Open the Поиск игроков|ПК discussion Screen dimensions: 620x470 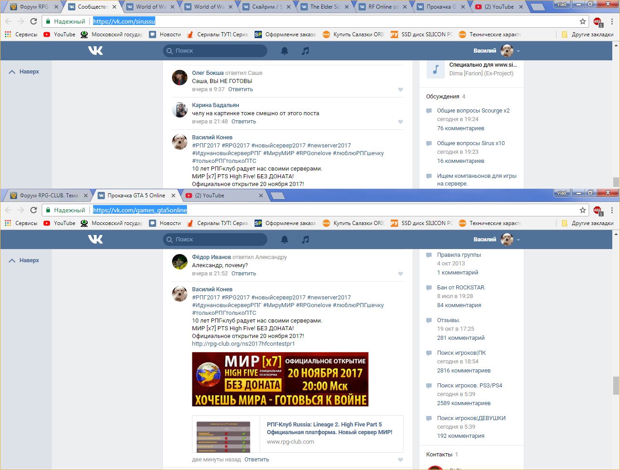461,353
